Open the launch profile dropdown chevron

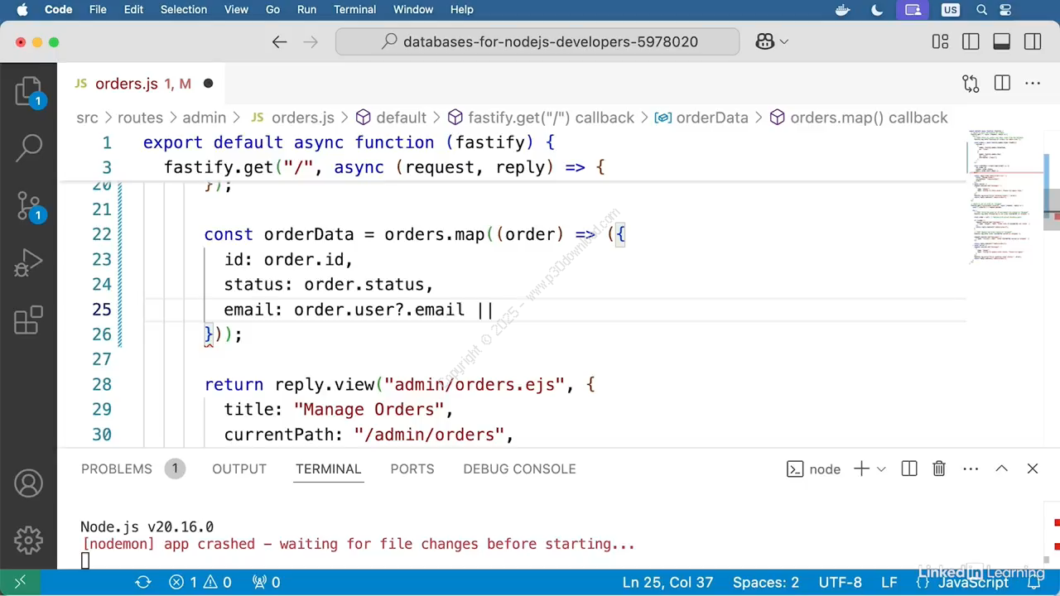click(x=881, y=469)
